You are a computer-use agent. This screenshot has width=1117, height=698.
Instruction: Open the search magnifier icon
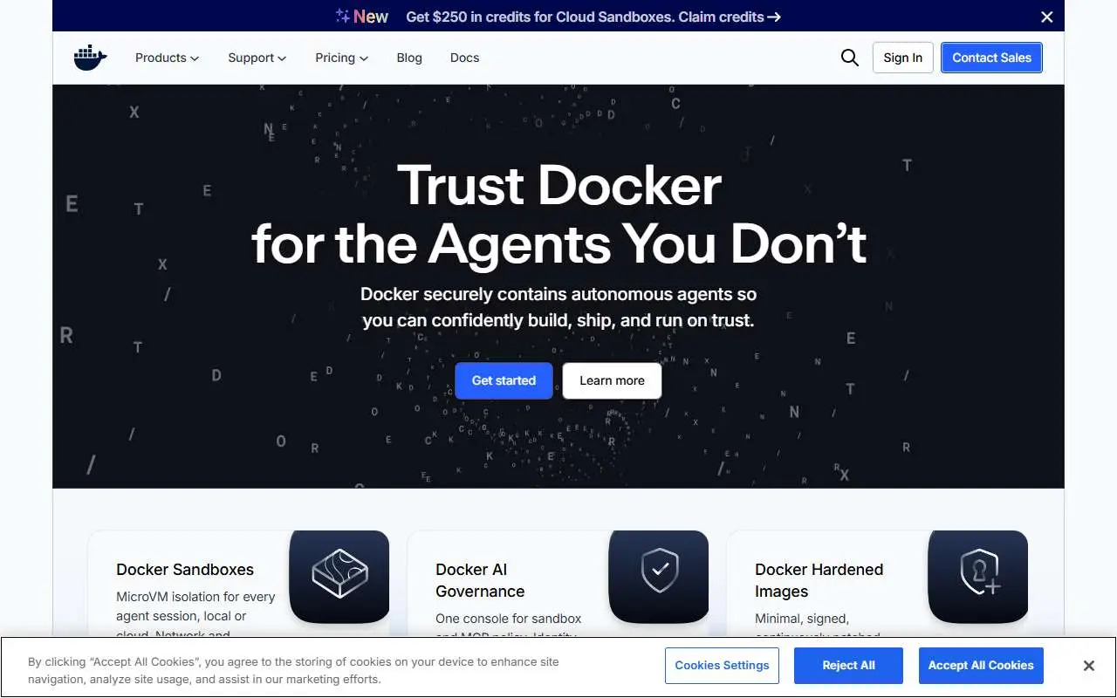(x=850, y=58)
